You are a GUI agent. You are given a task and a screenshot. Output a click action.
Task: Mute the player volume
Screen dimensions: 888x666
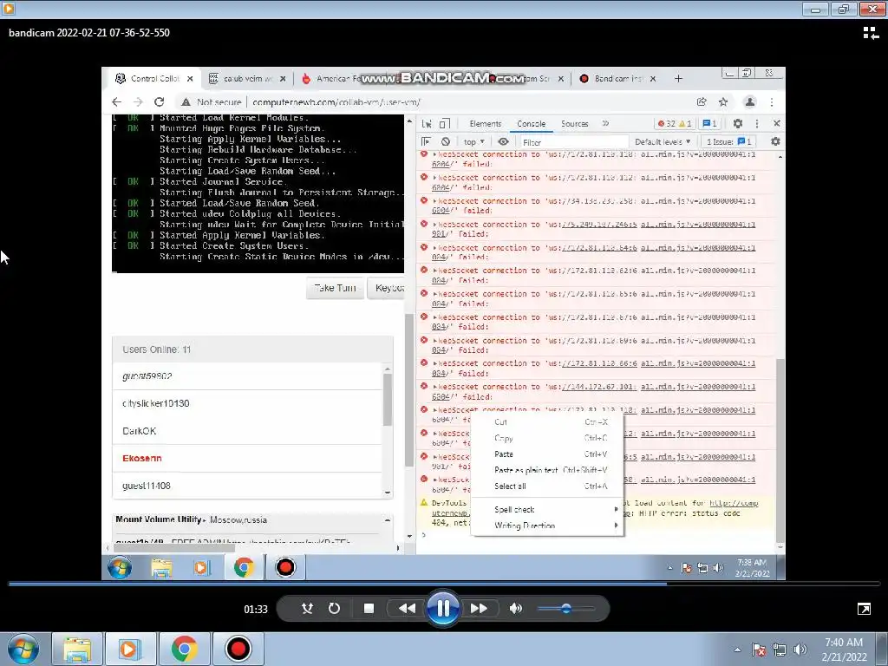(515, 608)
